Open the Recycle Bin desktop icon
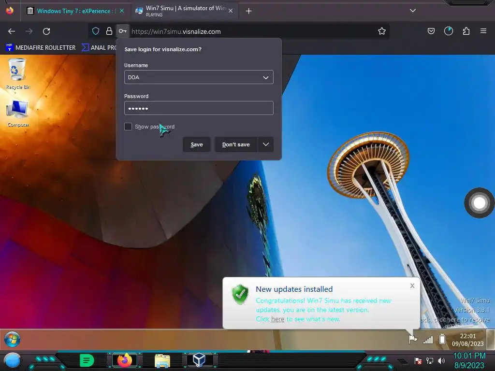The image size is (495, 371). coord(17,74)
